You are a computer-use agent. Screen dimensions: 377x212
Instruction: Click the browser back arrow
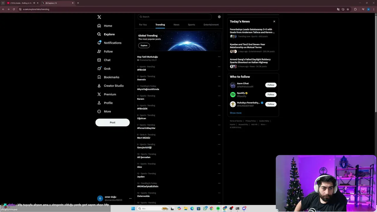point(3,9)
